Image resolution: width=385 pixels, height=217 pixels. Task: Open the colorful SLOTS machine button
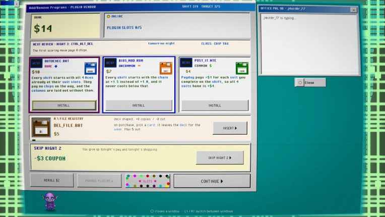tap(148, 181)
